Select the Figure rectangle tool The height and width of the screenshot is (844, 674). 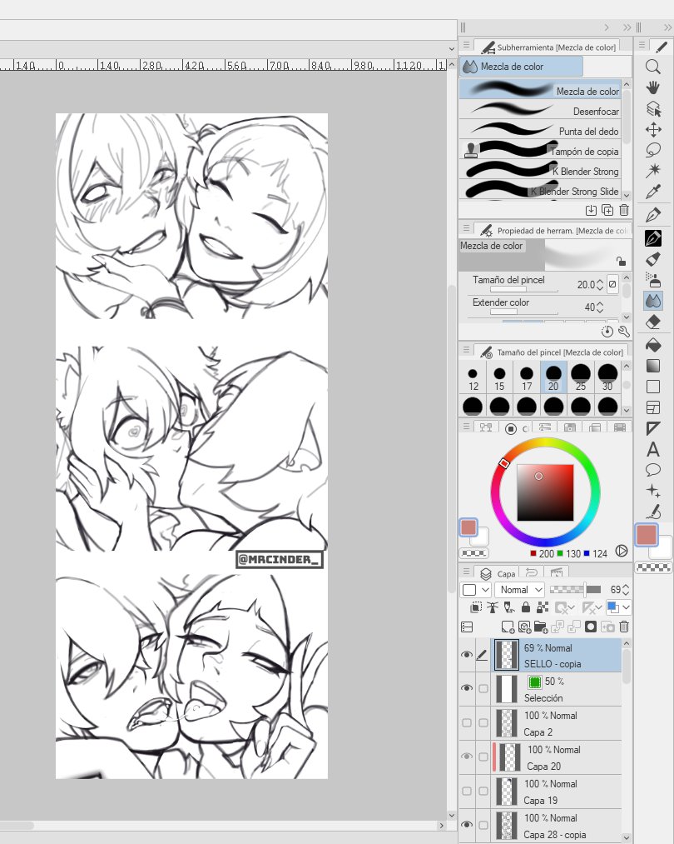[x=653, y=387]
